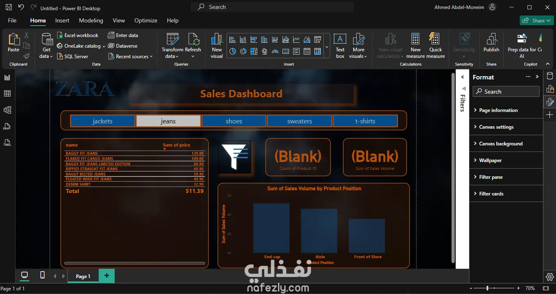Screen dimensions: 556x294
Task: Import data from Excel workbook
Action: [x=78, y=35]
